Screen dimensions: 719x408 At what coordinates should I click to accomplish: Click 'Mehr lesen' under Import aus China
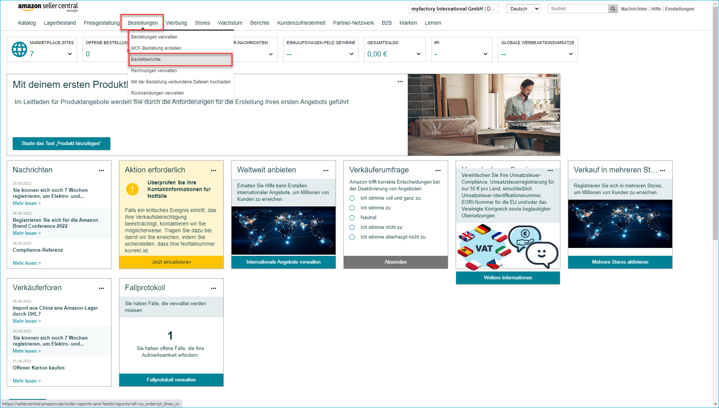pos(27,321)
